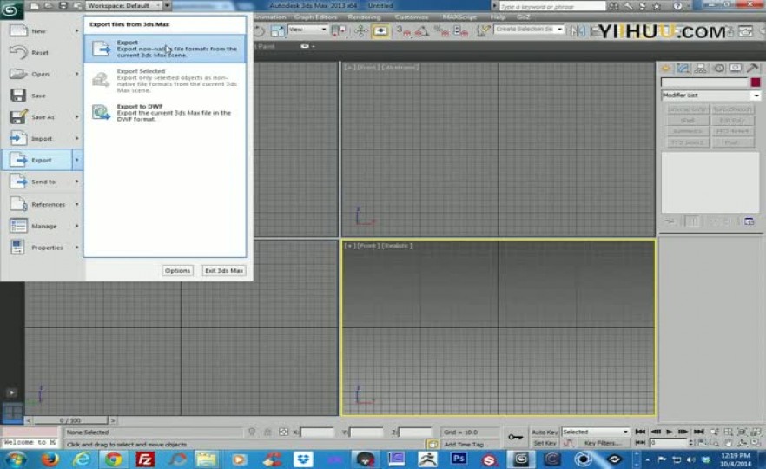766x469 pixels.
Task: Toggle Auto Key animation mode
Action: [x=545, y=433]
